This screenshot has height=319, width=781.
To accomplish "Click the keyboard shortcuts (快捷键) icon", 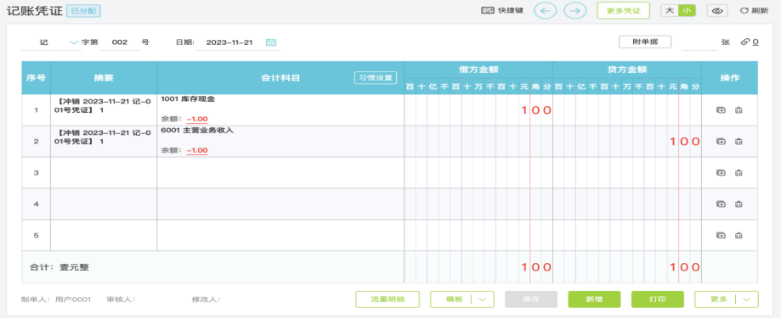I will pyautogui.click(x=487, y=10).
